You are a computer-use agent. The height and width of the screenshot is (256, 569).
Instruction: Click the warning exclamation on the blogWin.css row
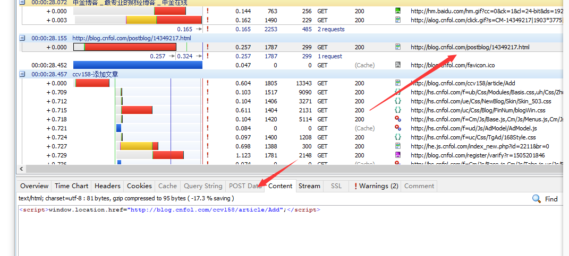207,110
